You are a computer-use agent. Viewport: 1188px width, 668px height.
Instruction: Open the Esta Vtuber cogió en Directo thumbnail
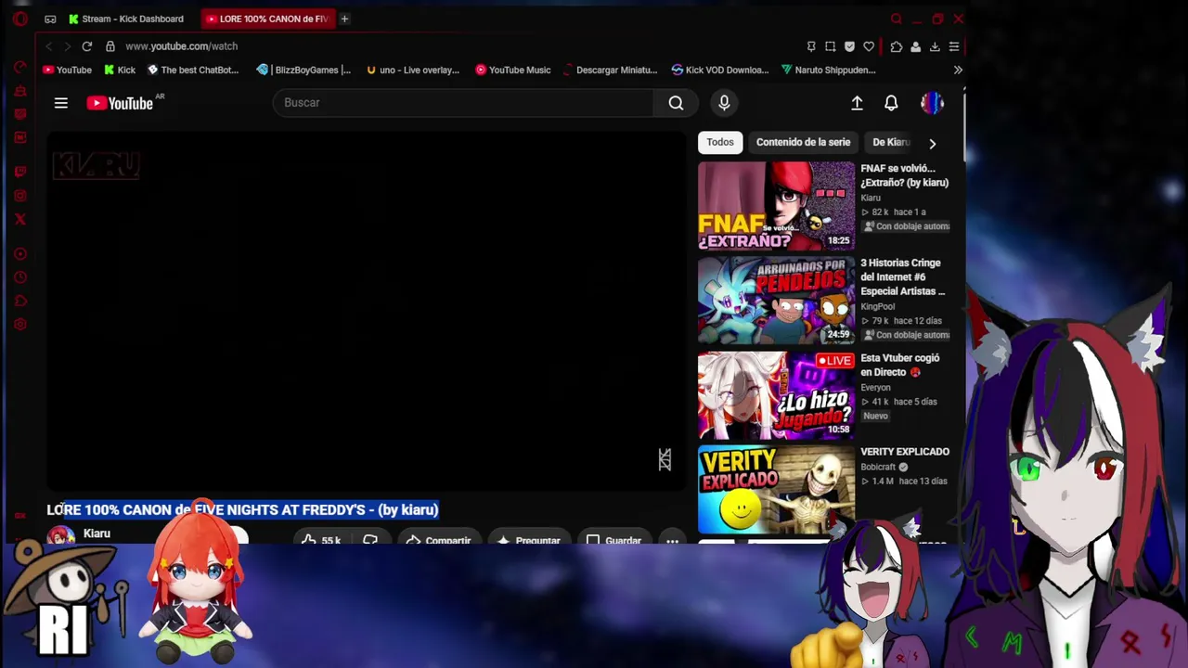coord(777,395)
